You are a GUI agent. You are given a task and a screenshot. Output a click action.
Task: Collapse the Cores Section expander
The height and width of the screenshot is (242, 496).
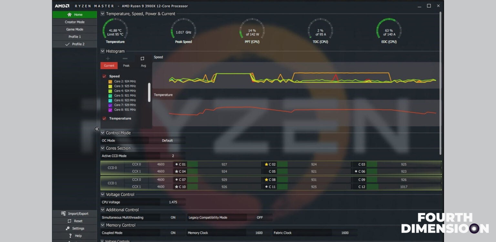pyautogui.click(x=102, y=148)
